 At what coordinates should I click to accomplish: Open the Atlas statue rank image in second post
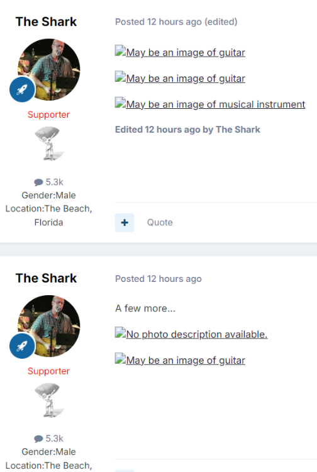pyautogui.click(x=48, y=400)
